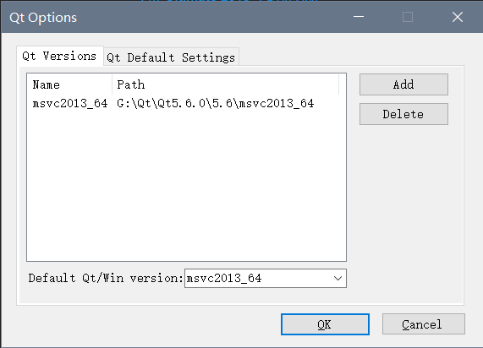Click the Delete button
The image size is (483, 348).
pos(403,114)
